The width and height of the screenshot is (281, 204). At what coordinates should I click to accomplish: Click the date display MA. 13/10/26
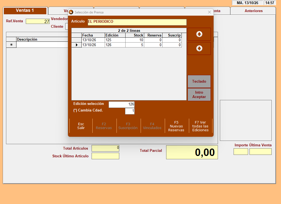pyautogui.click(x=247, y=3)
